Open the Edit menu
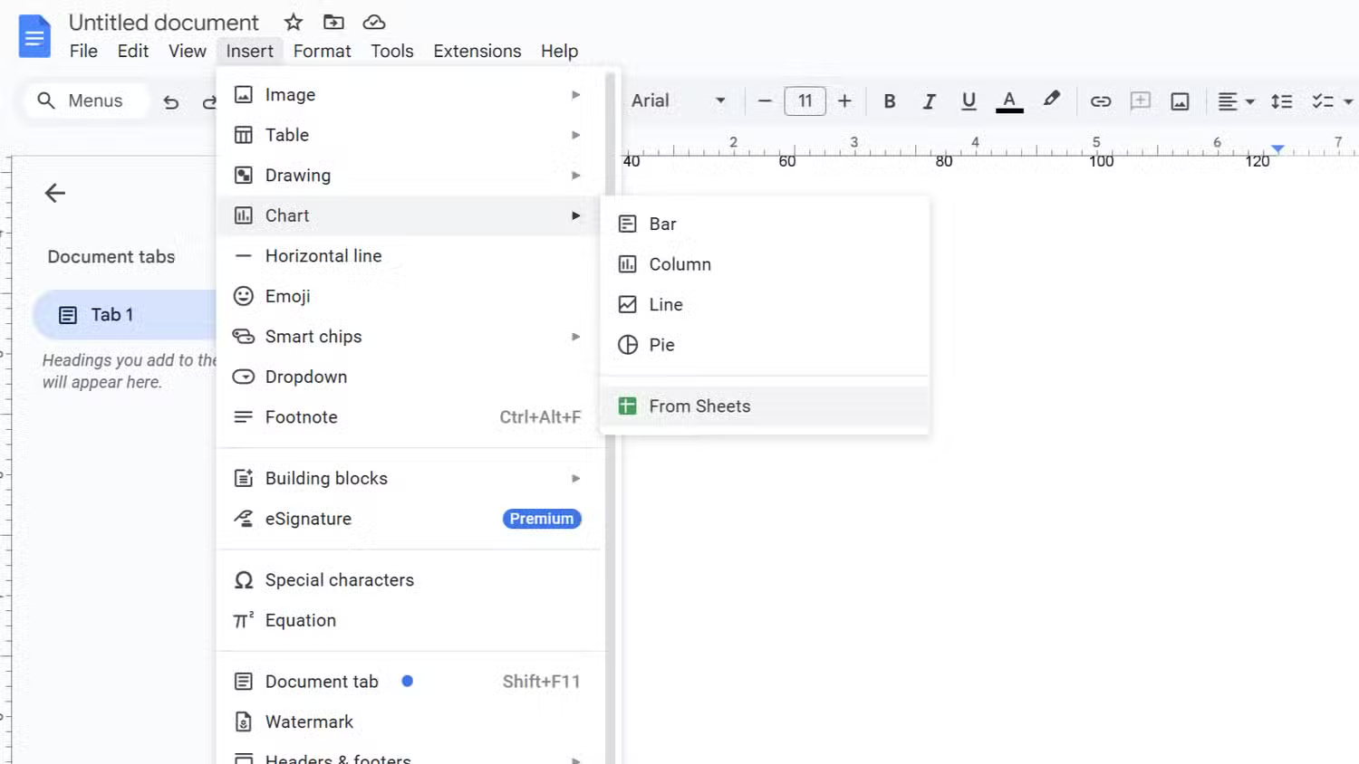1359x764 pixels. click(x=132, y=51)
